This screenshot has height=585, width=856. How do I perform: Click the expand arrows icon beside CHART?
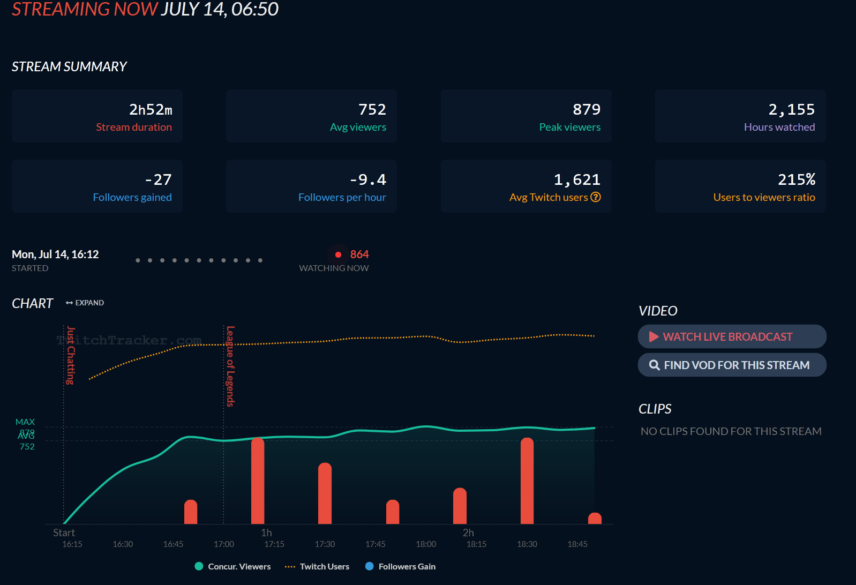click(69, 303)
